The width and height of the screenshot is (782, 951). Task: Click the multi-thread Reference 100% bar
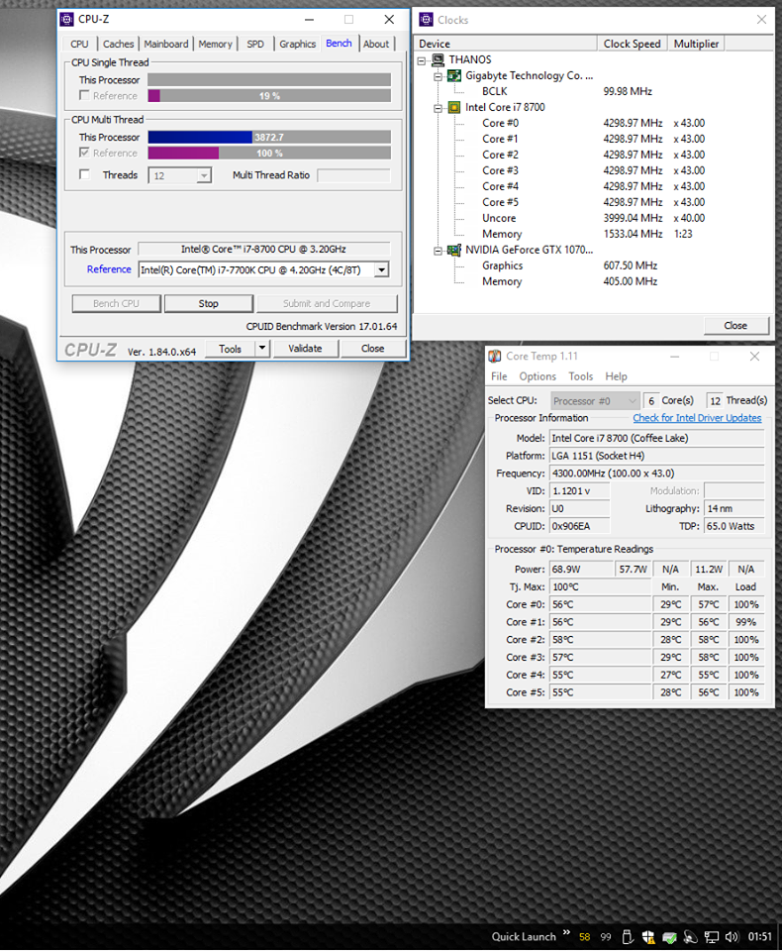click(269, 153)
